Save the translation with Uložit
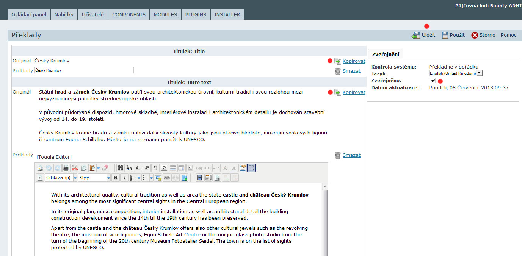 pyautogui.click(x=423, y=35)
